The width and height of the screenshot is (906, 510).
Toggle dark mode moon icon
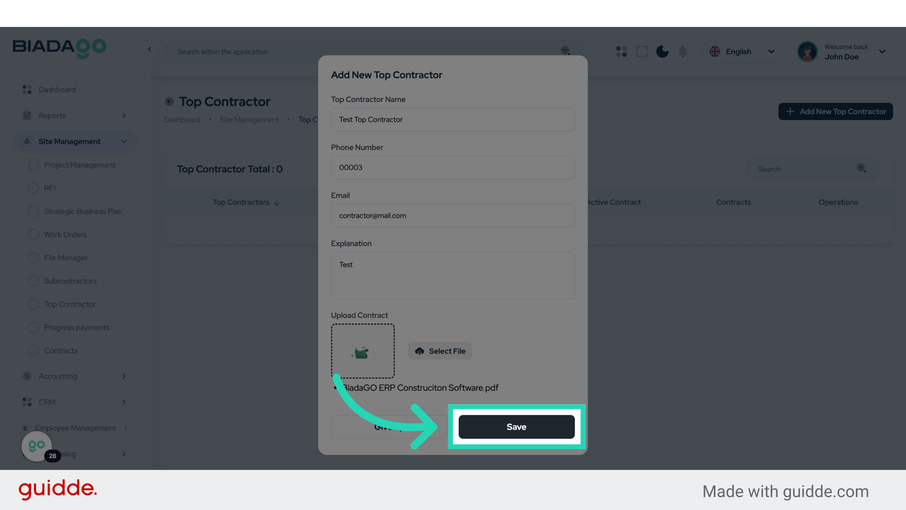[662, 51]
